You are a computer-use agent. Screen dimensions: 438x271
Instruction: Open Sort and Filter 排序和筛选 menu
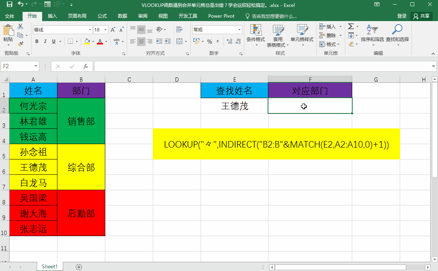tap(373, 35)
